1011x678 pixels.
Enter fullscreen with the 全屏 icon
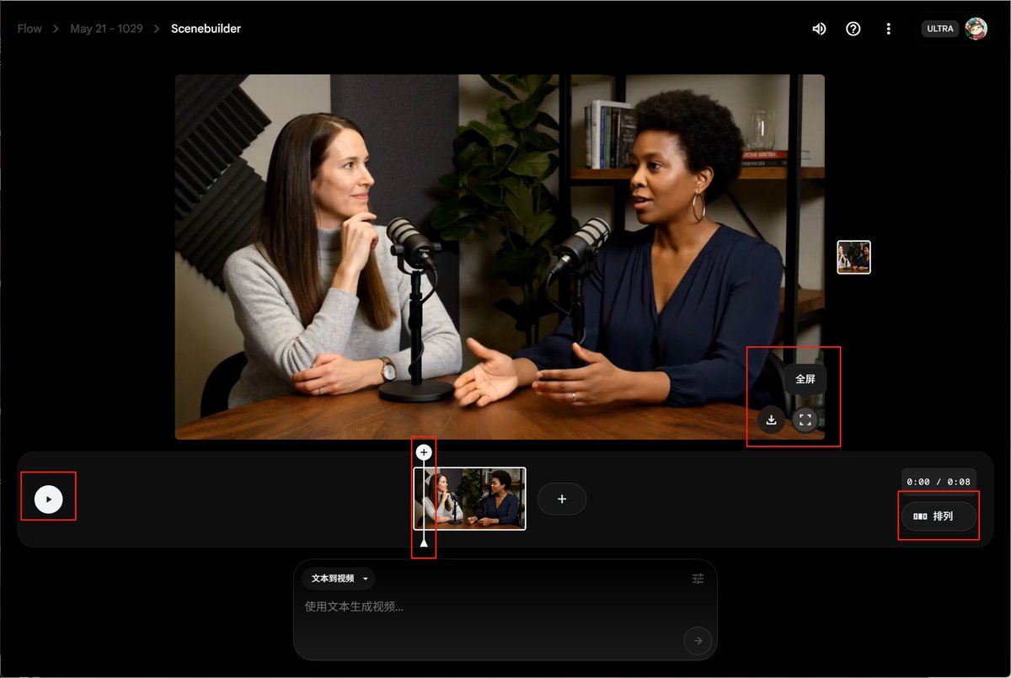805,419
